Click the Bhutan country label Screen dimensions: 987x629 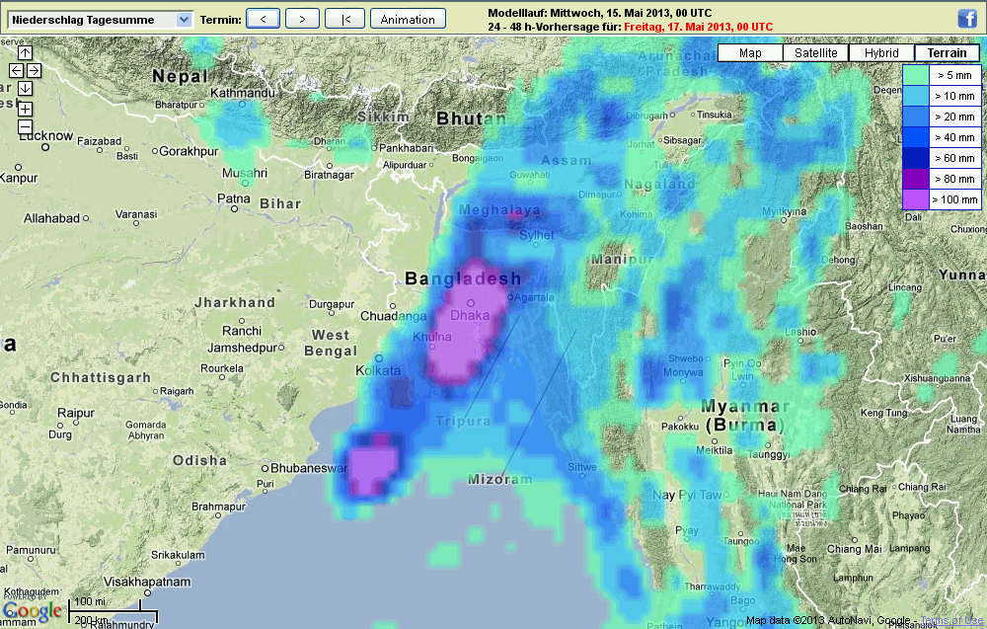pos(471,118)
